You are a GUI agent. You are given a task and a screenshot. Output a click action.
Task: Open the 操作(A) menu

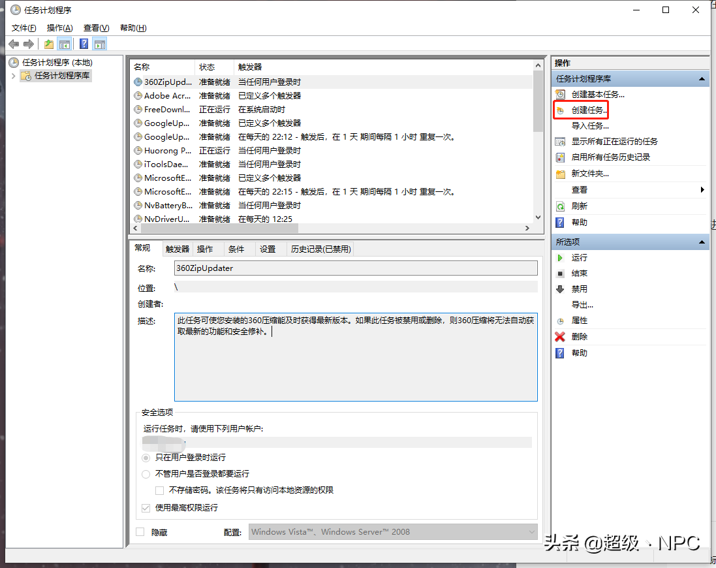pyautogui.click(x=59, y=28)
